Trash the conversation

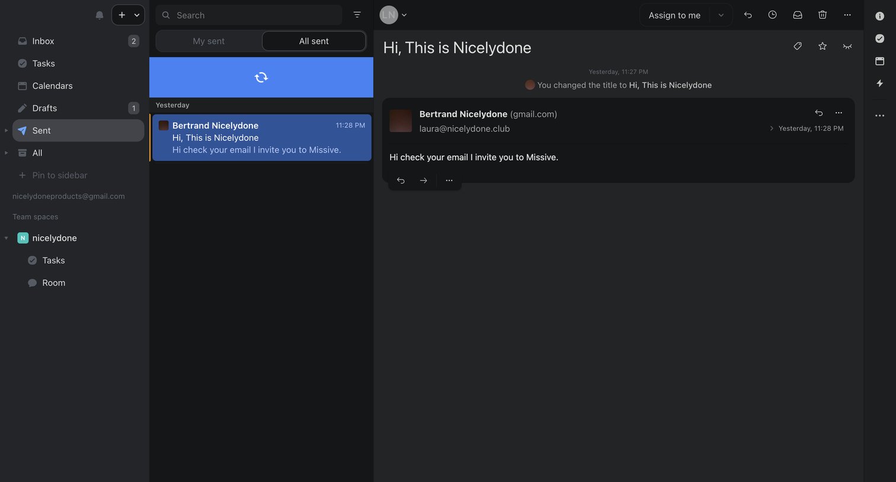pos(823,15)
